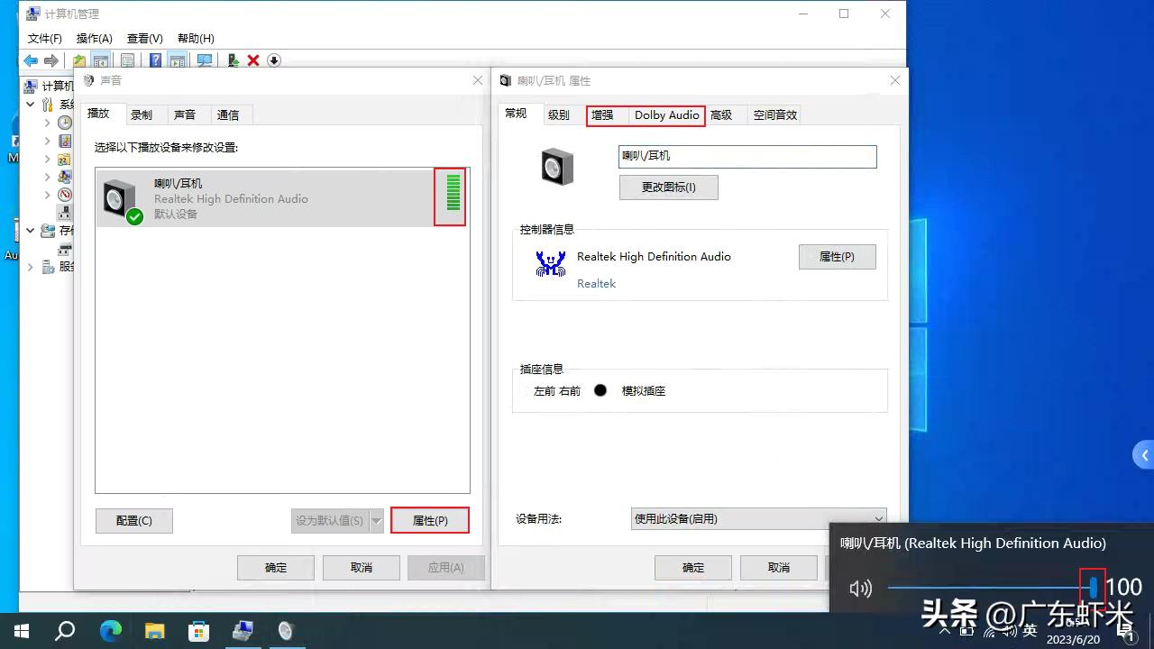Click the Show/Hide console tree toolbar icon
This screenshot has width=1154, height=649.
100,60
